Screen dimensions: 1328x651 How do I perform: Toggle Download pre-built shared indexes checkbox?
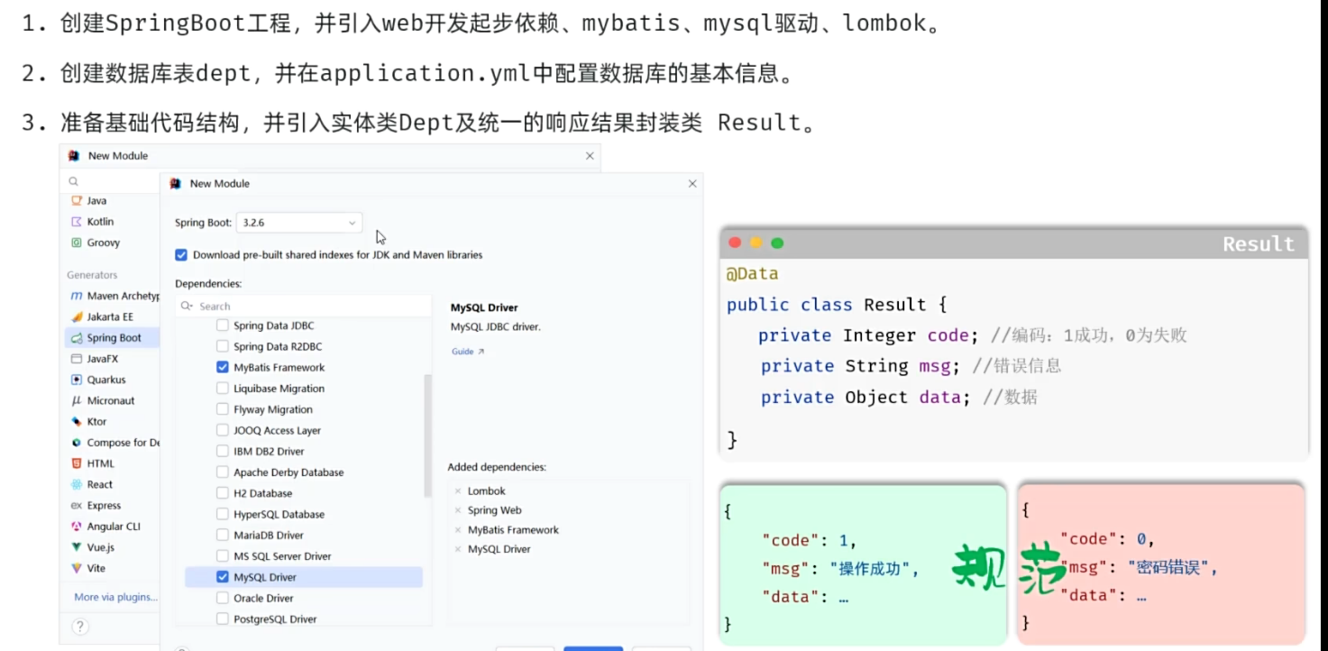[x=181, y=255]
